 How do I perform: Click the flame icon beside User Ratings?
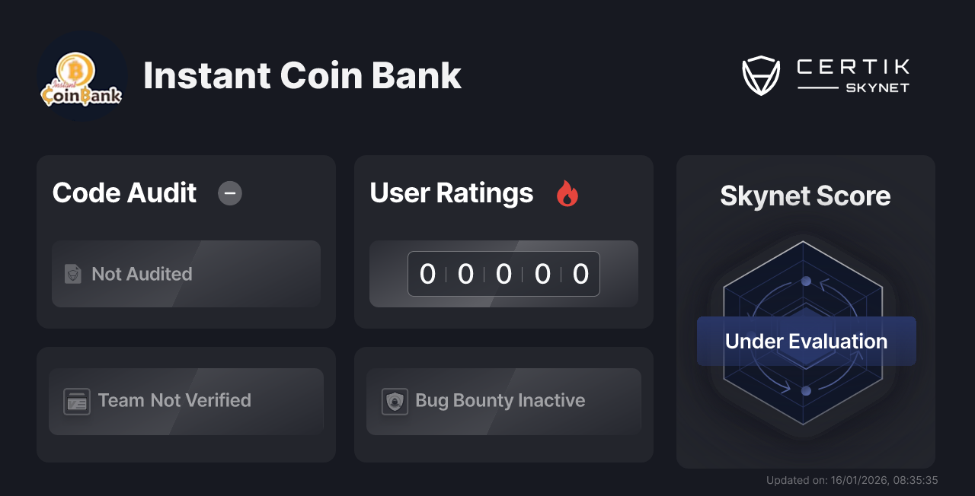(x=567, y=193)
